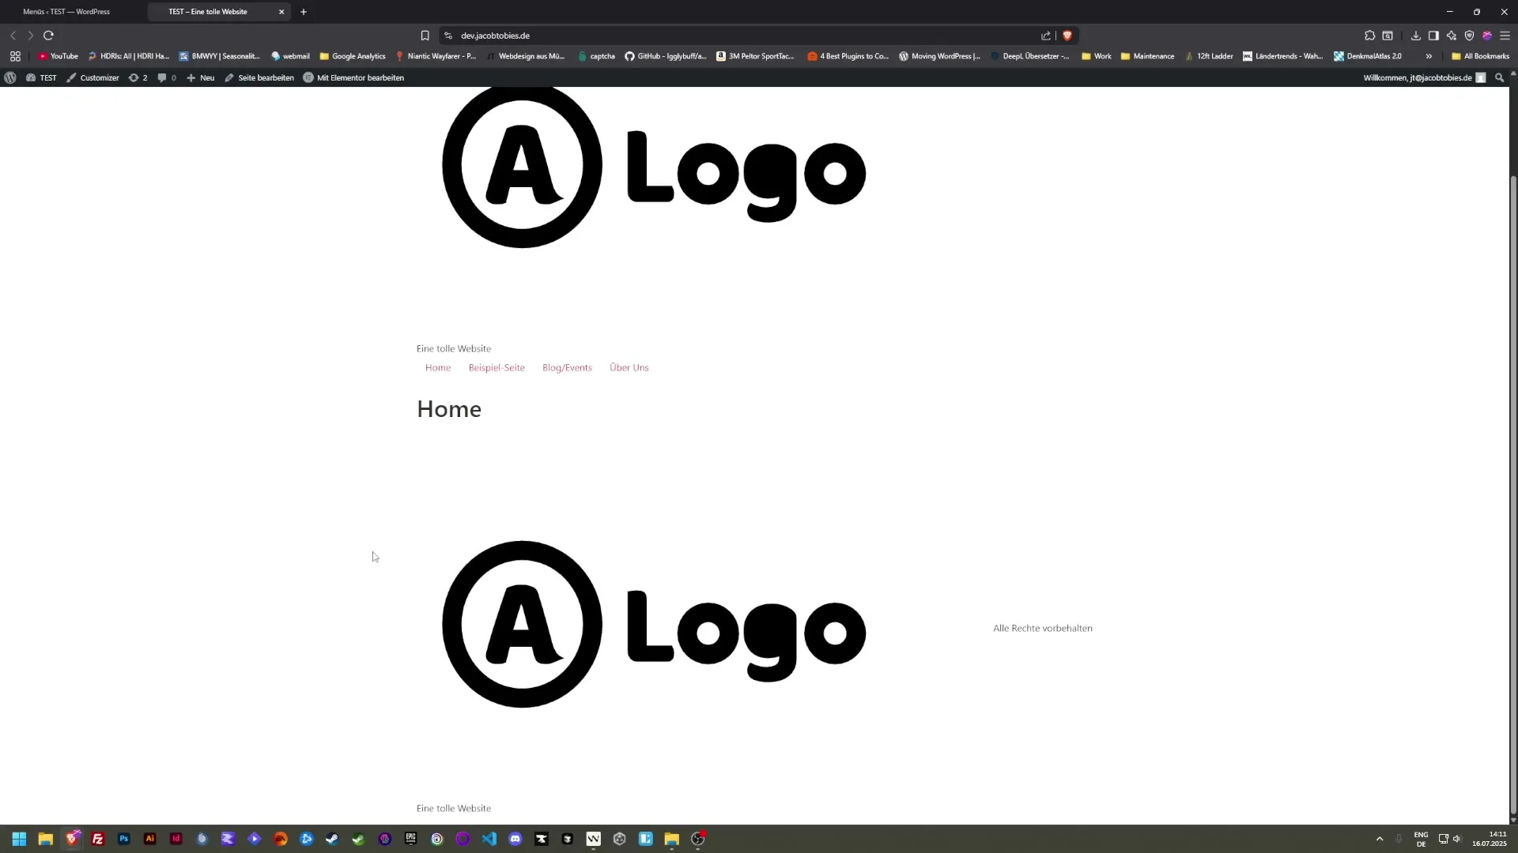The width and height of the screenshot is (1518, 853).
Task: Expand hidden bookmarks with double chevron
Action: (x=1429, y=56)
